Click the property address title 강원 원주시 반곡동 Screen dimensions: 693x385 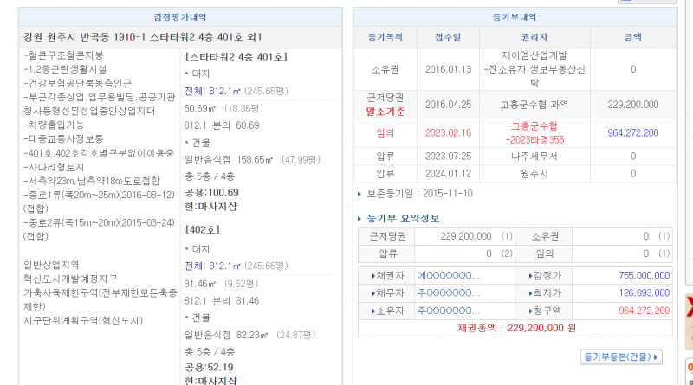coord(143,36)
